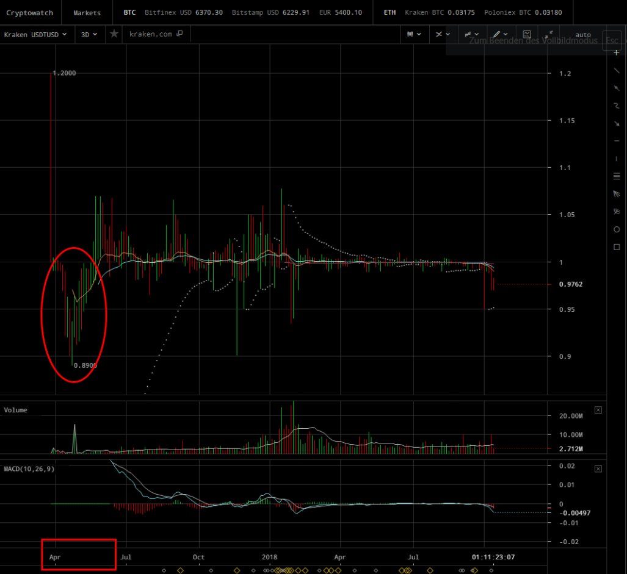Image resolution: width=627 pixels, height=574 pixels.
Task: Select the up-left arrow ray tool
Action: 617,88
